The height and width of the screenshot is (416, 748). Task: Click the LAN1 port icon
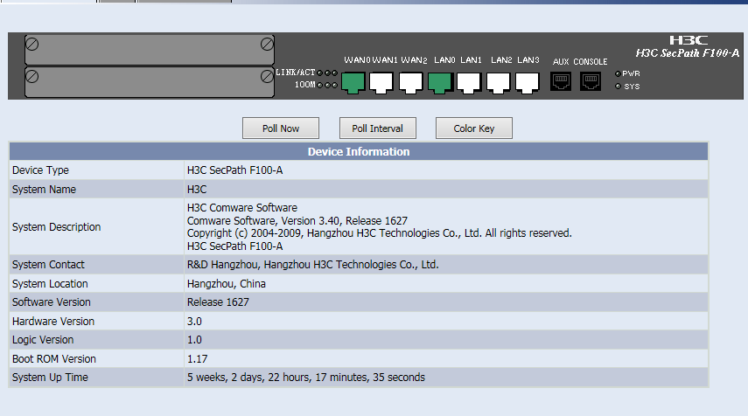pos(469,82)
